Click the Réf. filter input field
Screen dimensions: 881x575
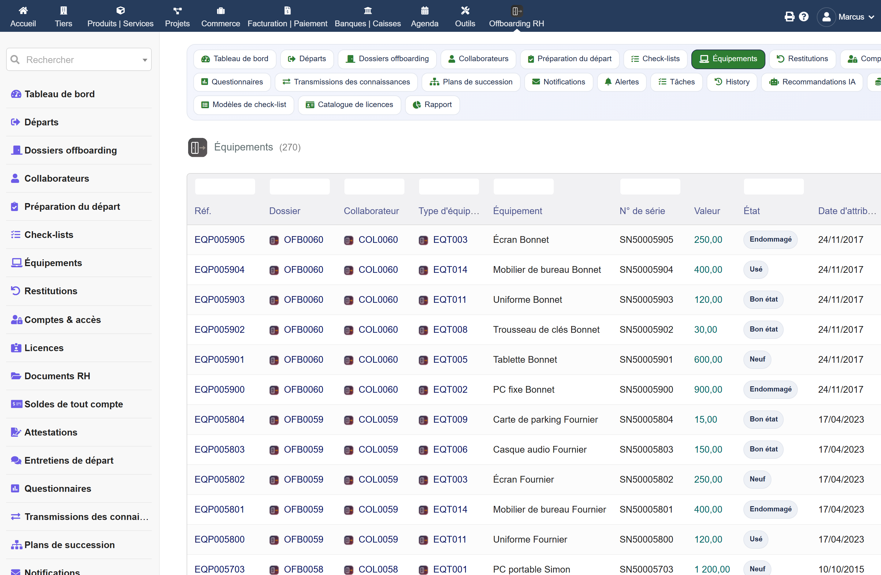[225, 187]
